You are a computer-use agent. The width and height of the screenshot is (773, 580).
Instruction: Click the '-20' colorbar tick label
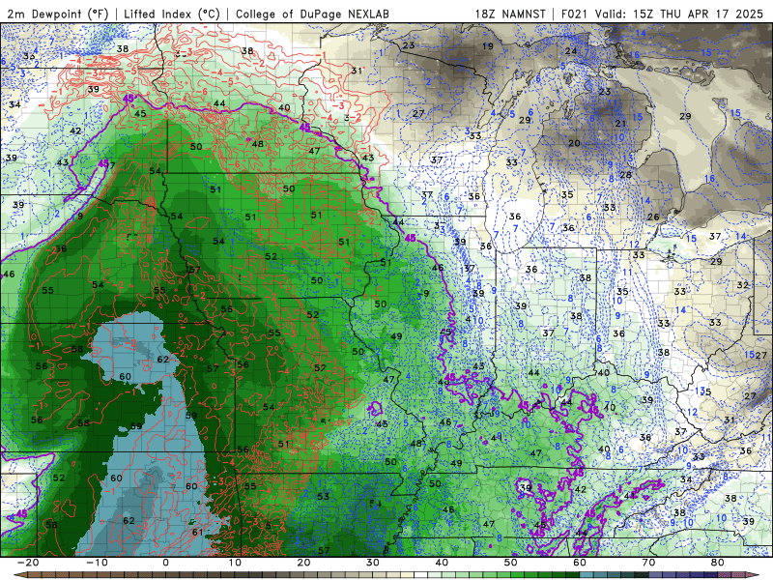click(x=28, y=563)
